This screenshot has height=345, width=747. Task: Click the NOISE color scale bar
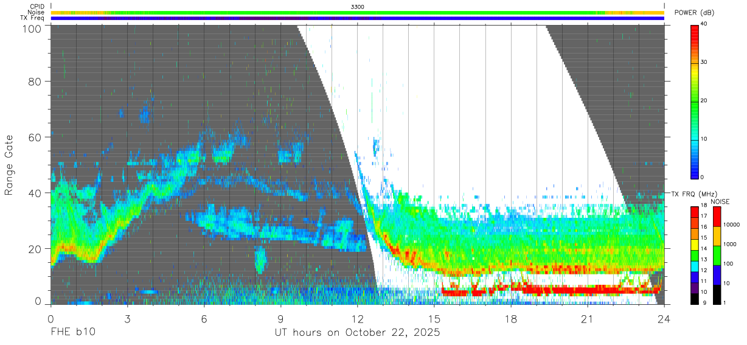(x=717, y=255)
